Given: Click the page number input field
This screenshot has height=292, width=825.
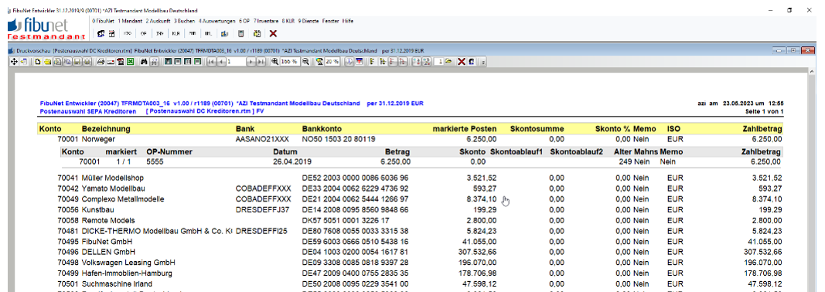Looking at the screenshot, I should coord(237,62).
